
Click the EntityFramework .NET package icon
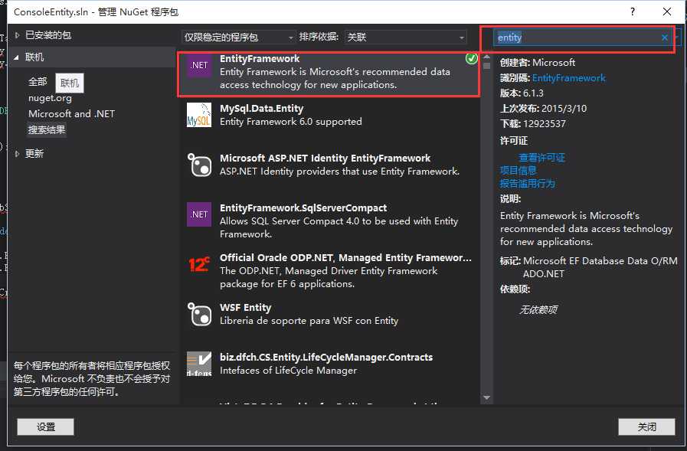(199, 65)
